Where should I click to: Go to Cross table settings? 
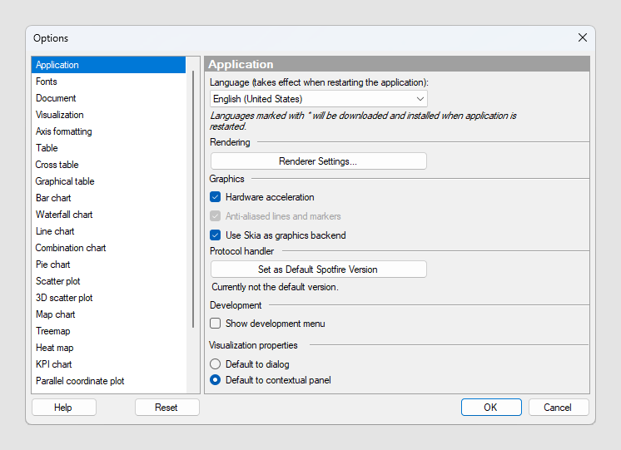pos(57,165)
